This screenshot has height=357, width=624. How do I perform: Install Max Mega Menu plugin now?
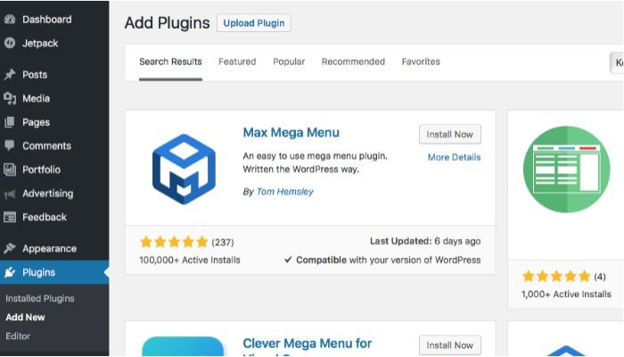click(449, 134)
